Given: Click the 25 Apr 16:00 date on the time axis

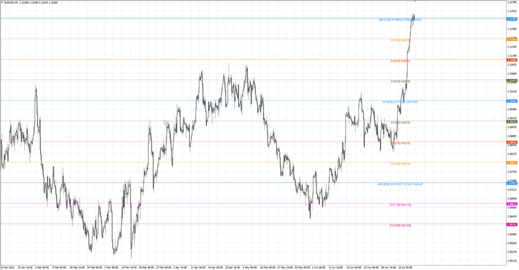Looking at the screenshot, I should click(233, 267).
